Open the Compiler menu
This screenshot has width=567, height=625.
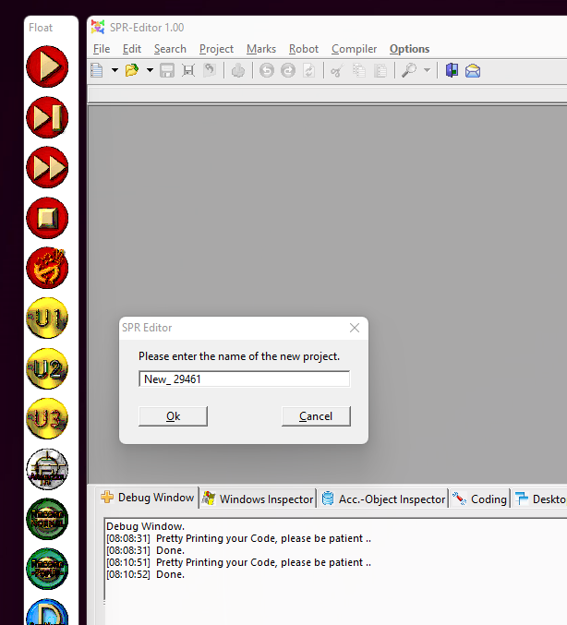point(354,49)
